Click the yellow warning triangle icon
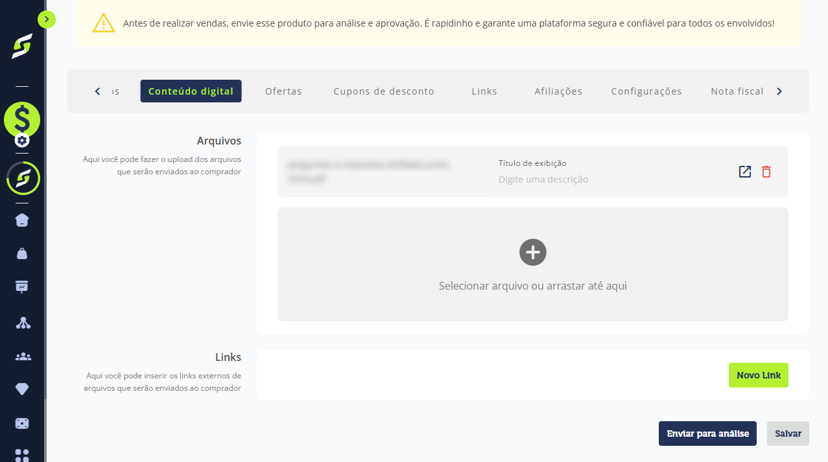 pyautogui.click(x=104, y=23)
